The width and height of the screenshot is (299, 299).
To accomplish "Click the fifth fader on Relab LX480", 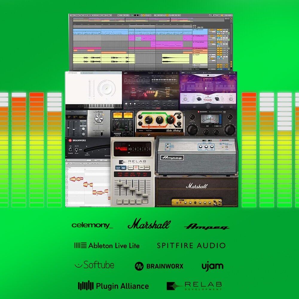I will (145, 195).
